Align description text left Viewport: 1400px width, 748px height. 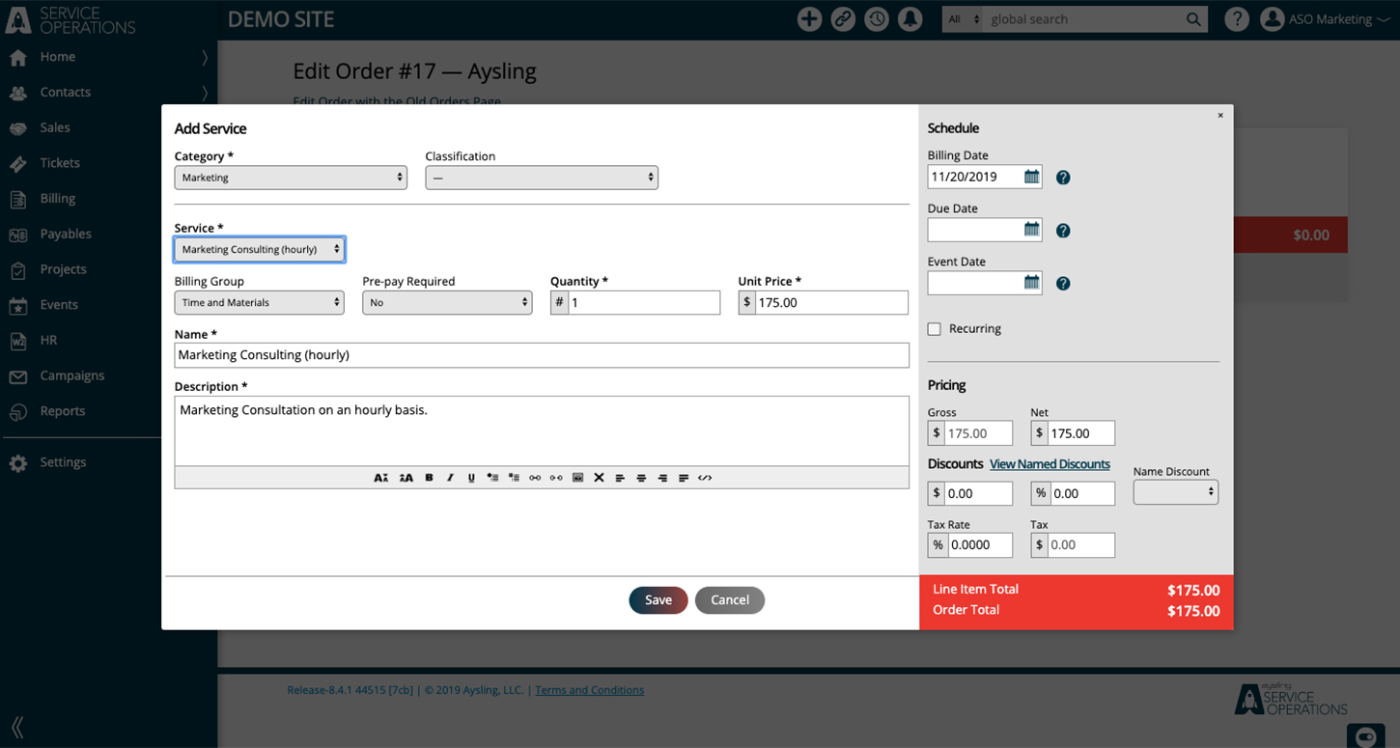coord(620,478)
